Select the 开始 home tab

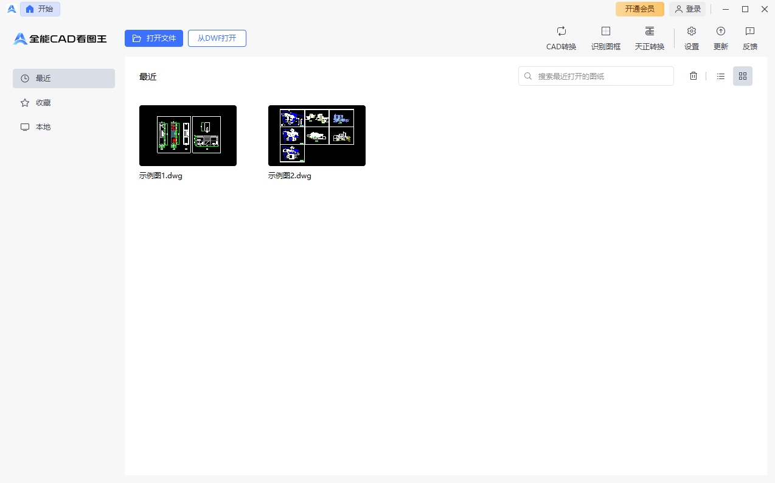(40, 9)
